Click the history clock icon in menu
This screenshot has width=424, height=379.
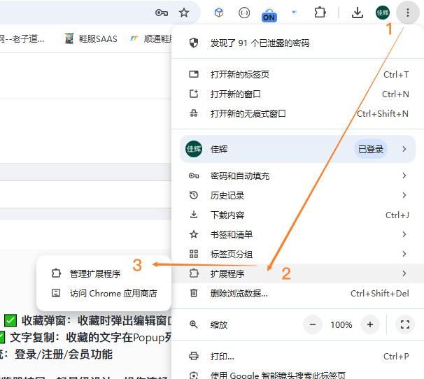coord(194,195)
